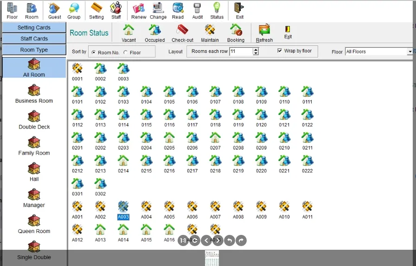Open the Audit tool

point(198,10)
